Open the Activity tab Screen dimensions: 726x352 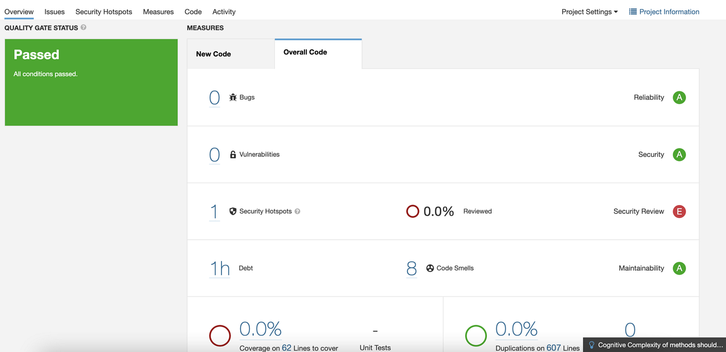[x=224, y=11]
